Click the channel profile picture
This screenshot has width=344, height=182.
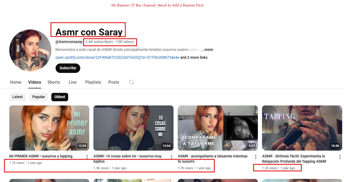click(30, 50)
